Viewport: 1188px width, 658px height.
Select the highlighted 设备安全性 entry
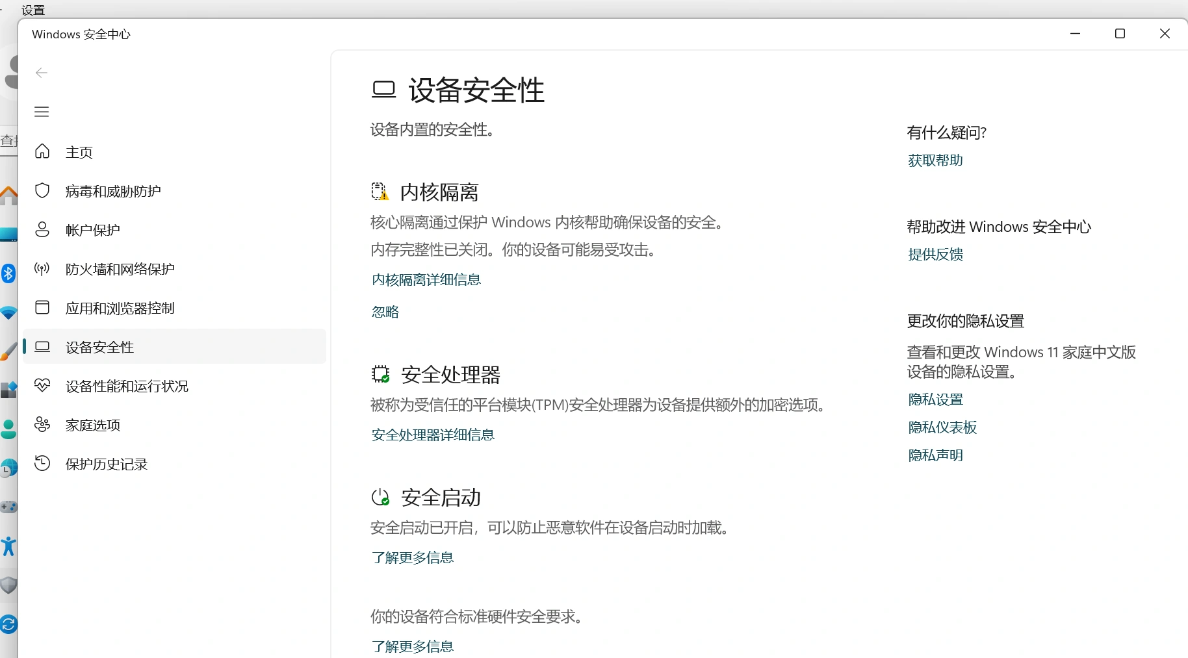(99, 346)
